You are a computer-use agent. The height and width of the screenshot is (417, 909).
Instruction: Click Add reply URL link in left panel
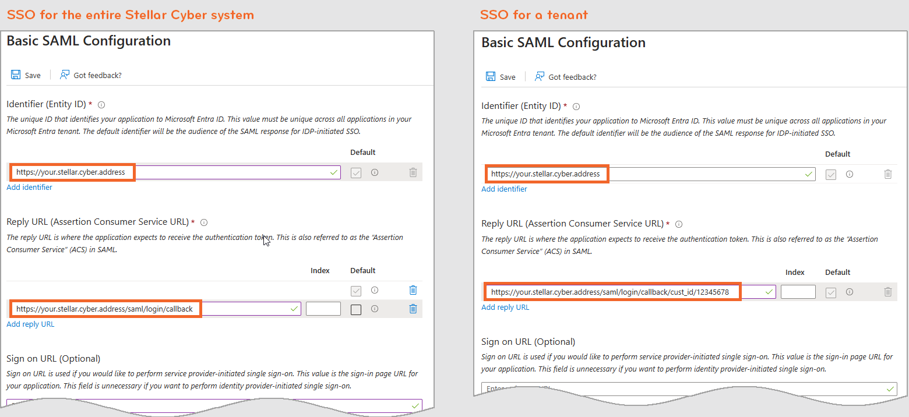point(30,324)
